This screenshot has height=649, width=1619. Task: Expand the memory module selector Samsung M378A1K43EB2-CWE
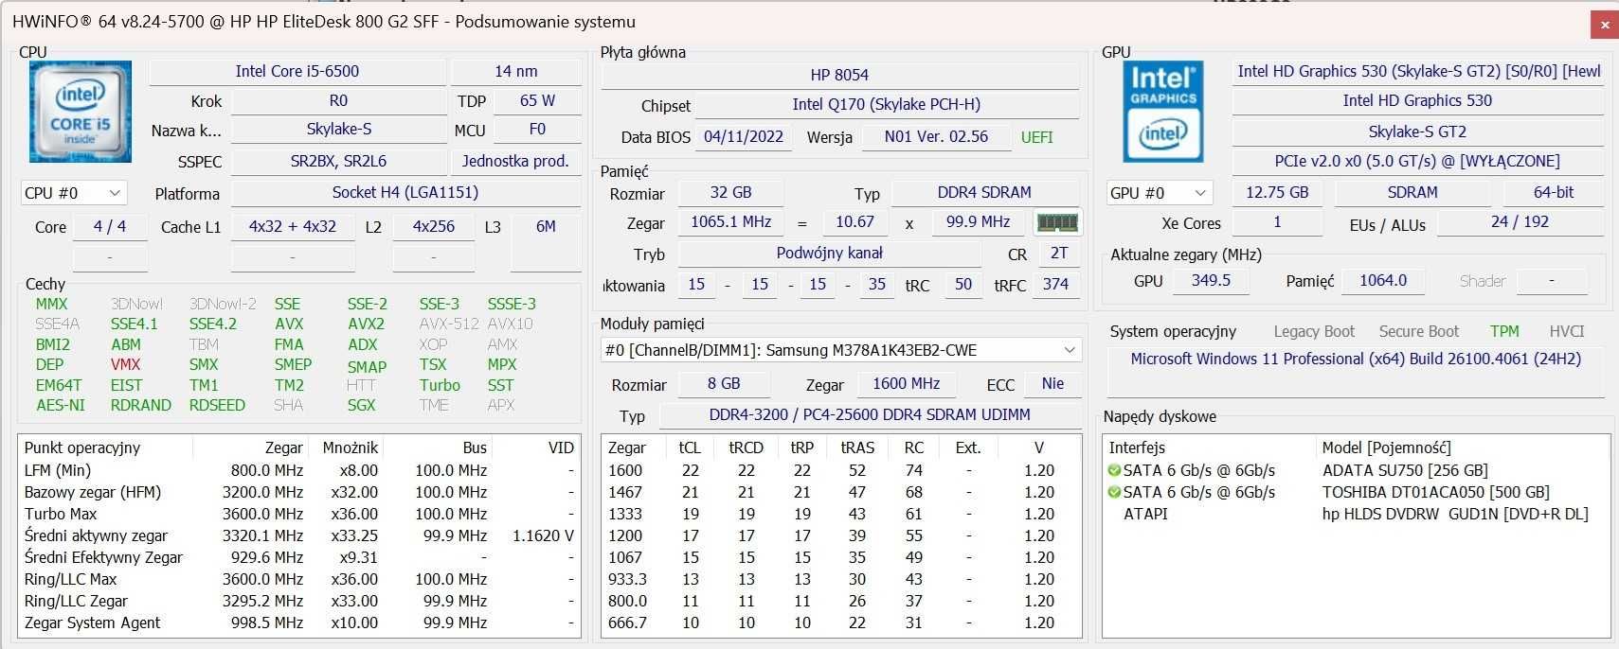pos(841,350)
